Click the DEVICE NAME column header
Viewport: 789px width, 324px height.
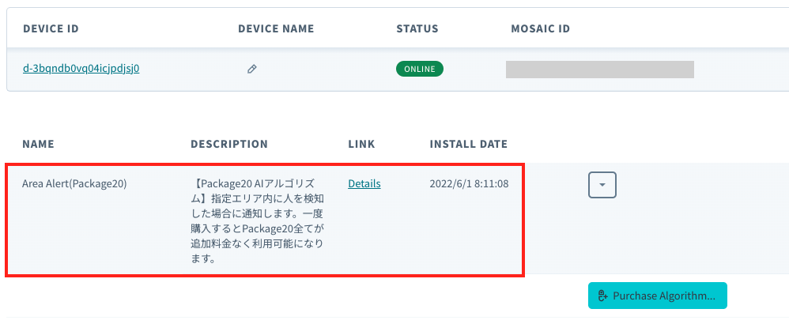tap(276, 28)
